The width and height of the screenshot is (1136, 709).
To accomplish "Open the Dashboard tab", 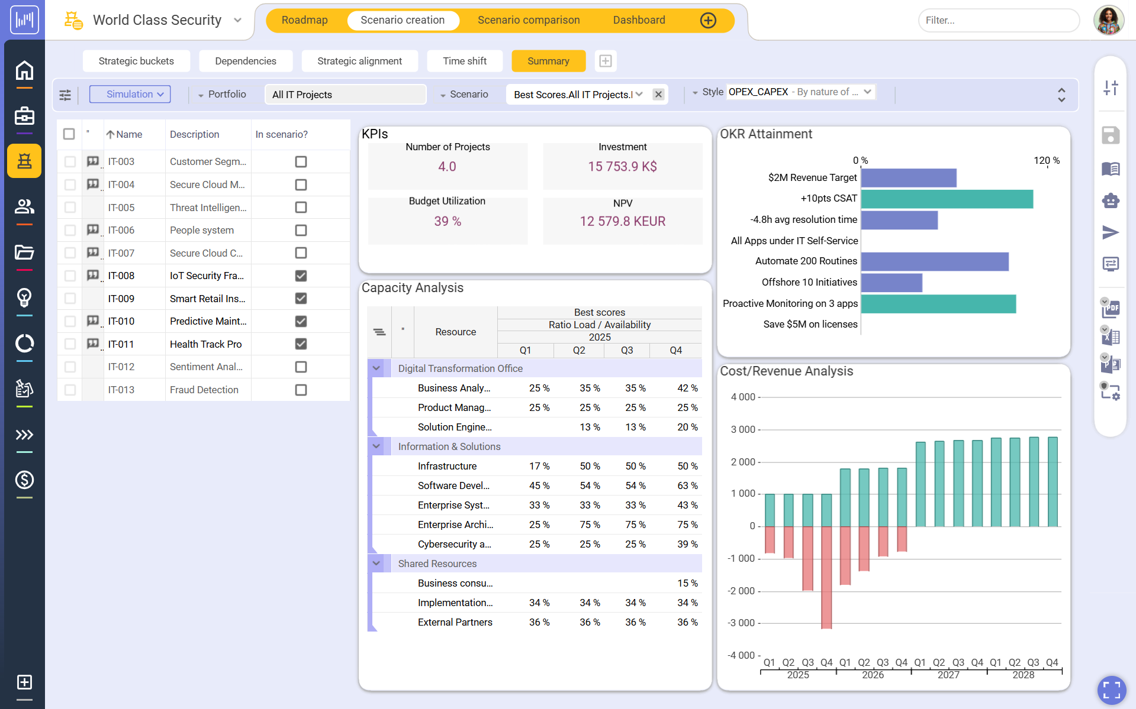I will [x=639, y=20].
